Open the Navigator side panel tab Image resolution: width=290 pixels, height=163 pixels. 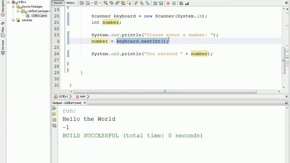pos(3,8)
